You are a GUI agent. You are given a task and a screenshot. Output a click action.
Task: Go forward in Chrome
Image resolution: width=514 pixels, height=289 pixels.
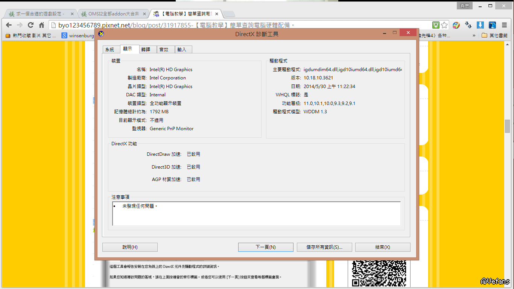pos(20,25)
